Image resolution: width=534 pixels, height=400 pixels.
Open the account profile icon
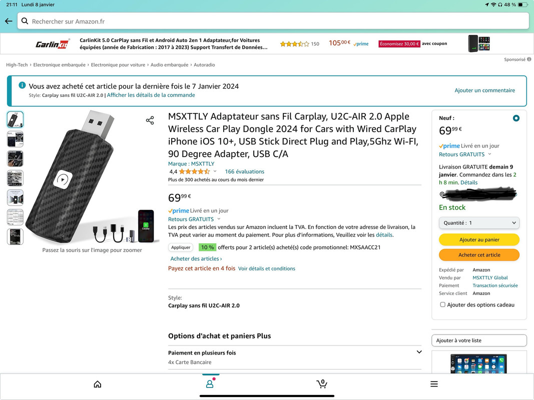click(x=210, y=383)
